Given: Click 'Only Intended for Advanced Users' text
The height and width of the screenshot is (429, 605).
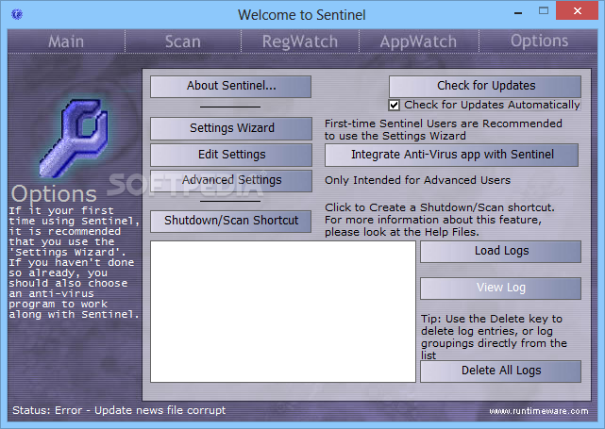Looking at the screenshot, I should click(417, 180).
